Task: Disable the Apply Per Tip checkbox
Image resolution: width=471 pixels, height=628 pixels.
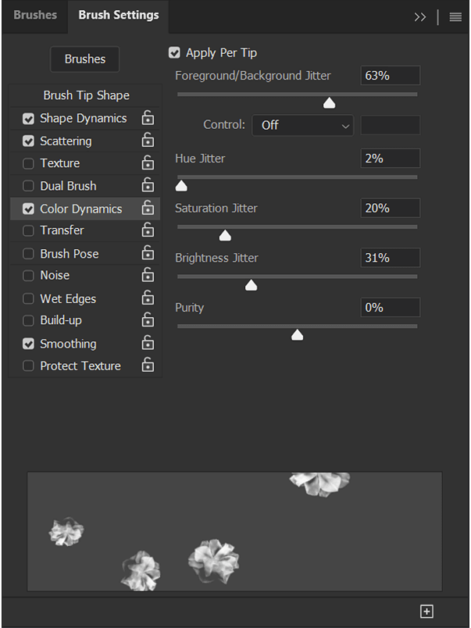Action: 175,53
